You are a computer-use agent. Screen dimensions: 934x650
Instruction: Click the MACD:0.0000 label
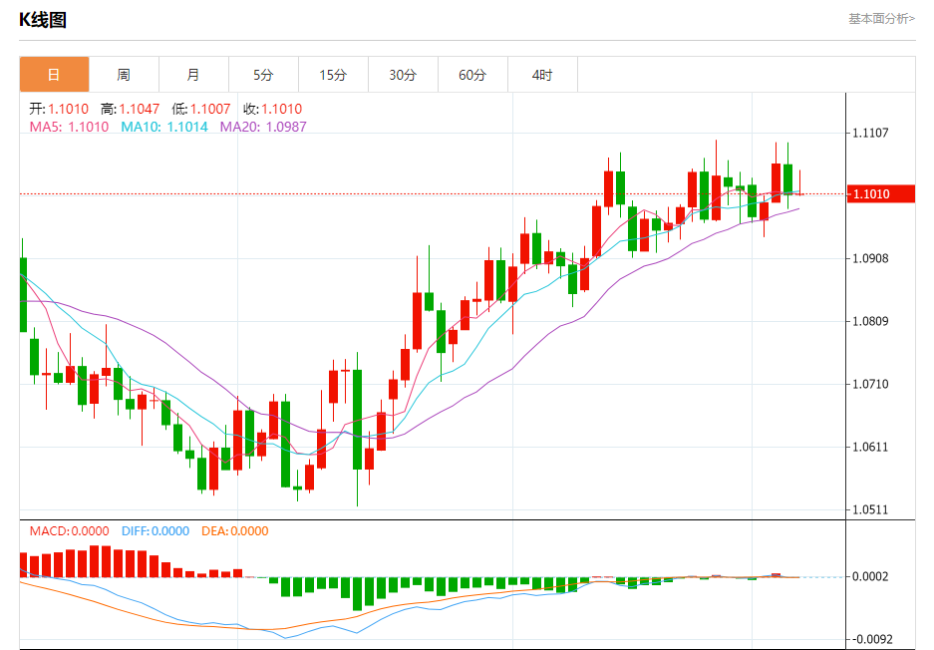[69, 530]
